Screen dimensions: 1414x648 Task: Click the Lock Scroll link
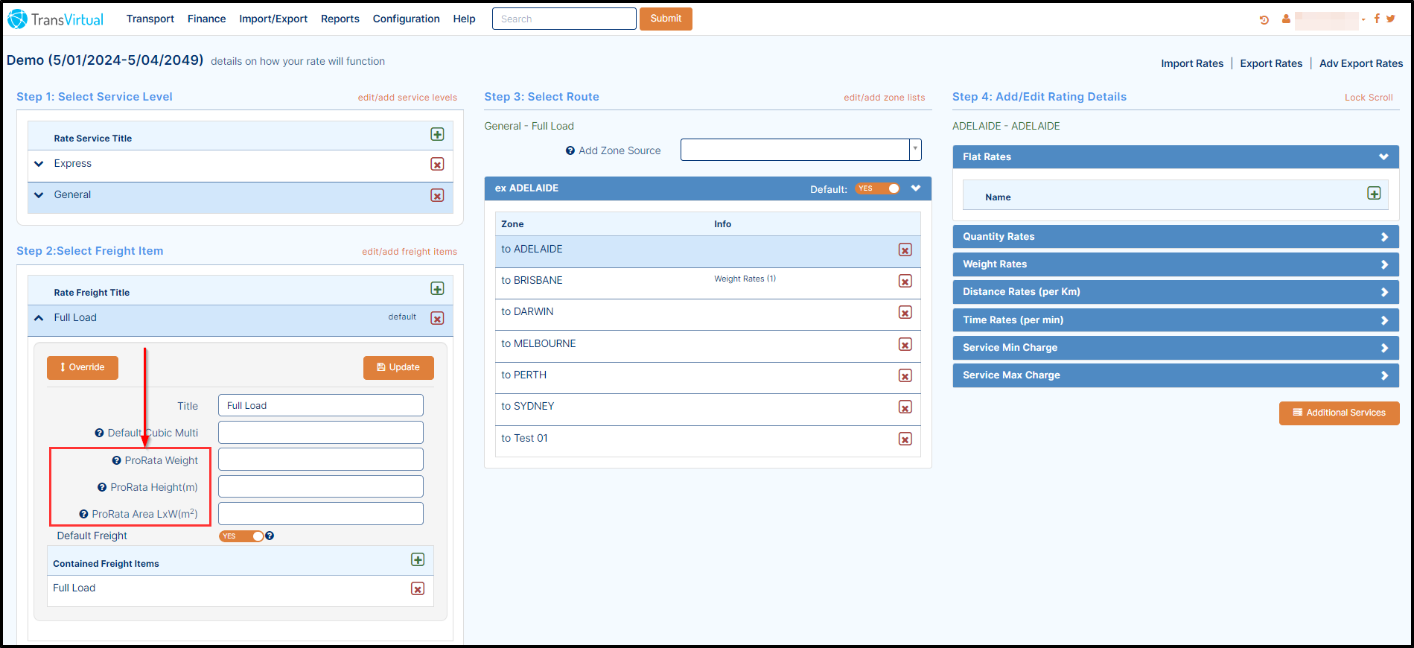(1369, 98)
